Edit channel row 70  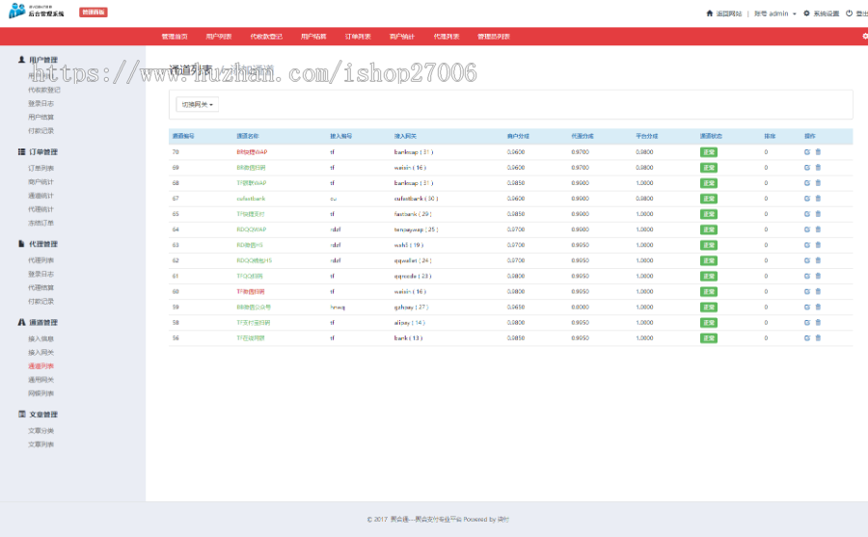[x=807, y=151]
